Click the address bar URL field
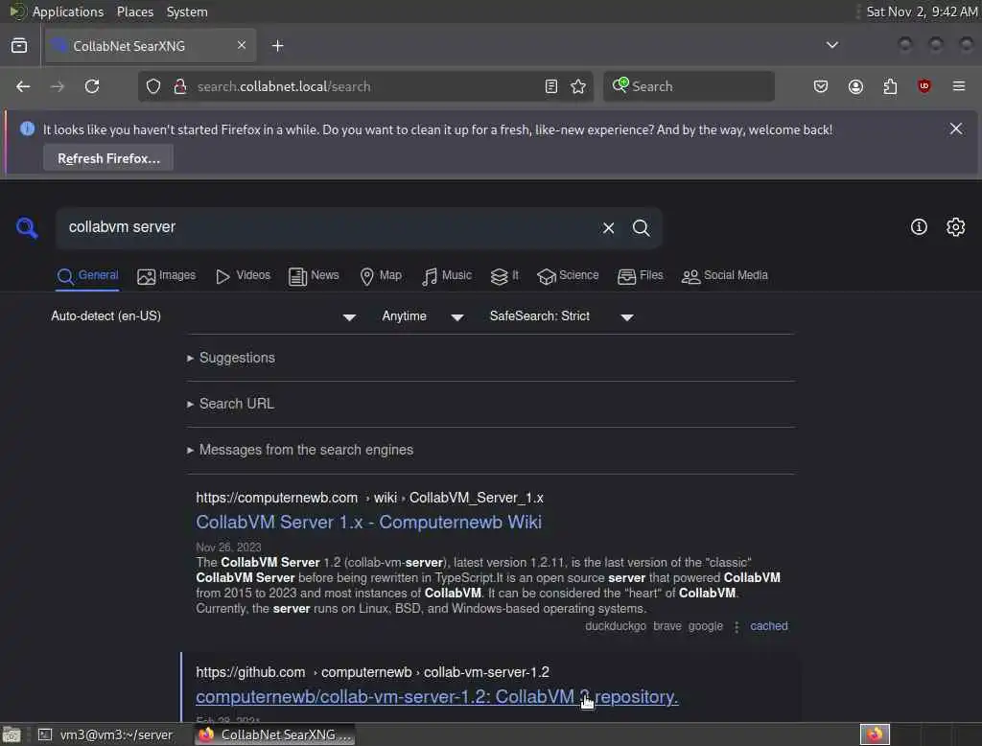Screen dimensions: 982x746 [366, 86]
